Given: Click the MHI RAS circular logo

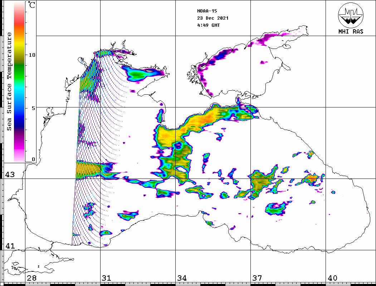Looking at the screenshot, I should 351,15.
